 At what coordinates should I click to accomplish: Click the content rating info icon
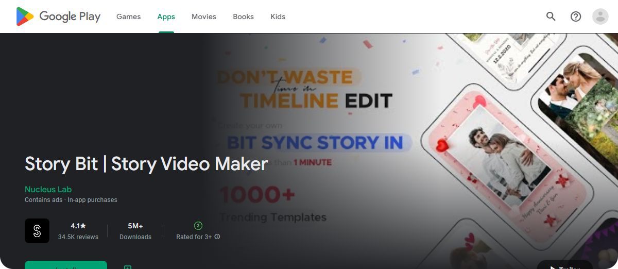pos(217,237)
